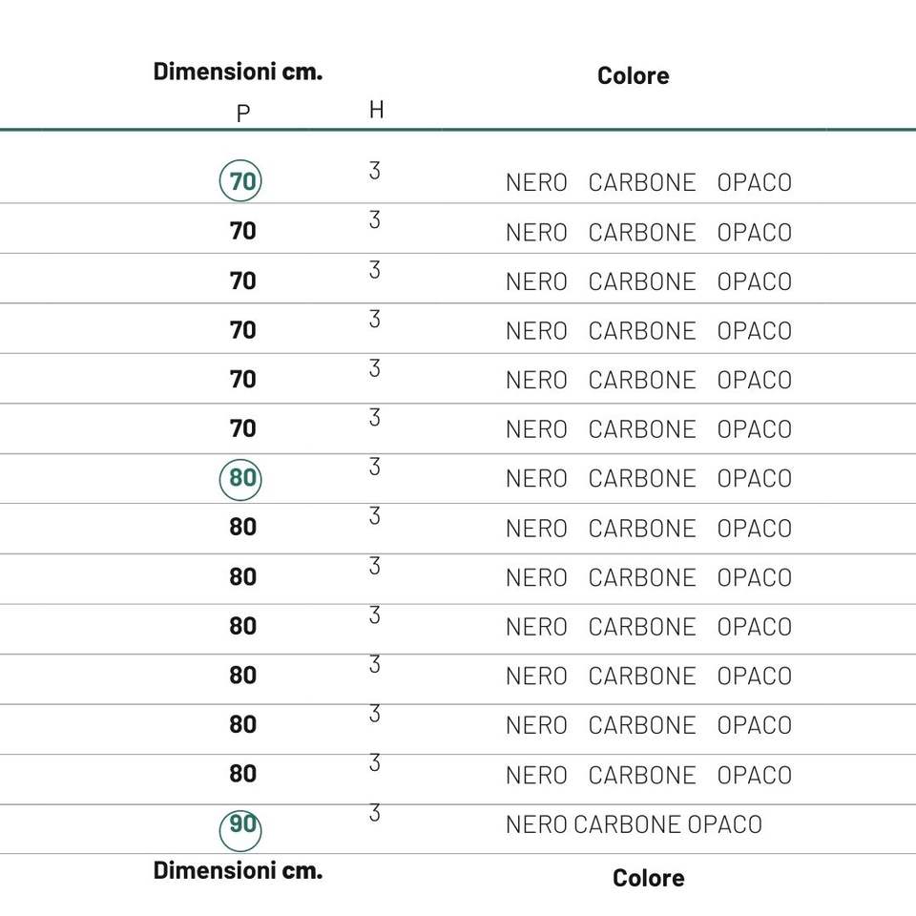Select NERO CARBONE OPACO in the 90 row
This screenshot has height=916, width=916.
[634, 825]
